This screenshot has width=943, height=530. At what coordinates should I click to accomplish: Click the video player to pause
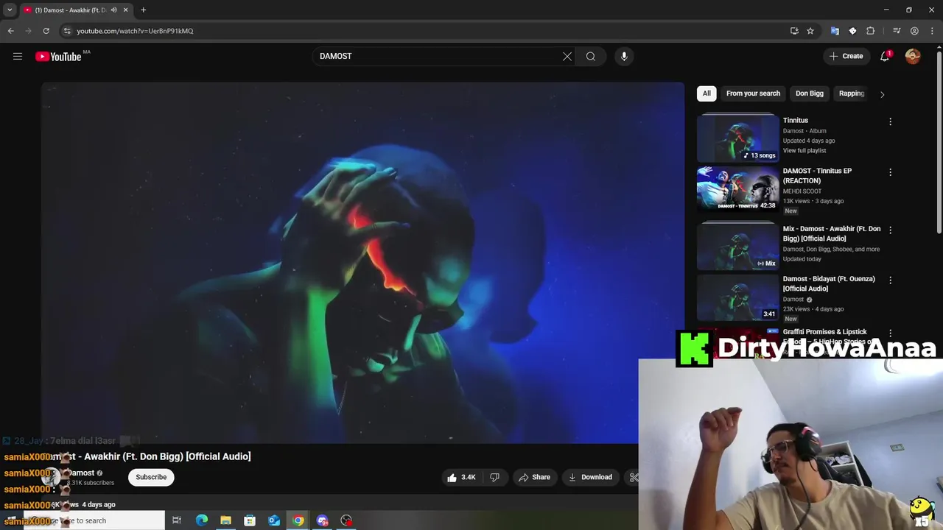coord(362,263)
